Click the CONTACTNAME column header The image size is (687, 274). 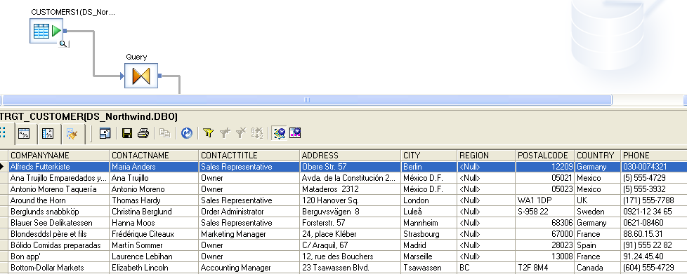pyautogui.click(x=155, y=156)
